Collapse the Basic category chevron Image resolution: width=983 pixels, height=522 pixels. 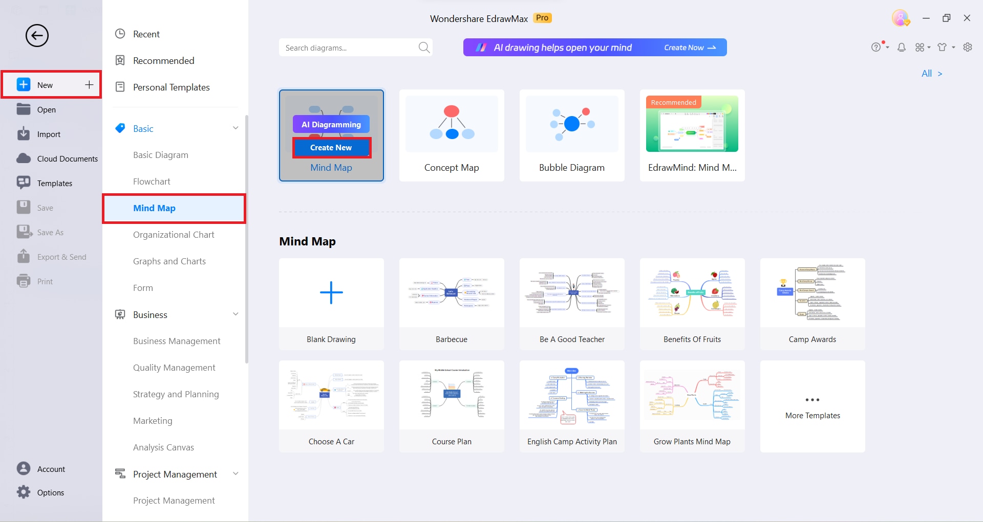click(236, 128)
